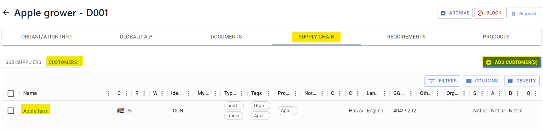
Task: Archive this Apple grower organization
Action: pyautogui.click(x=455, y=13)
